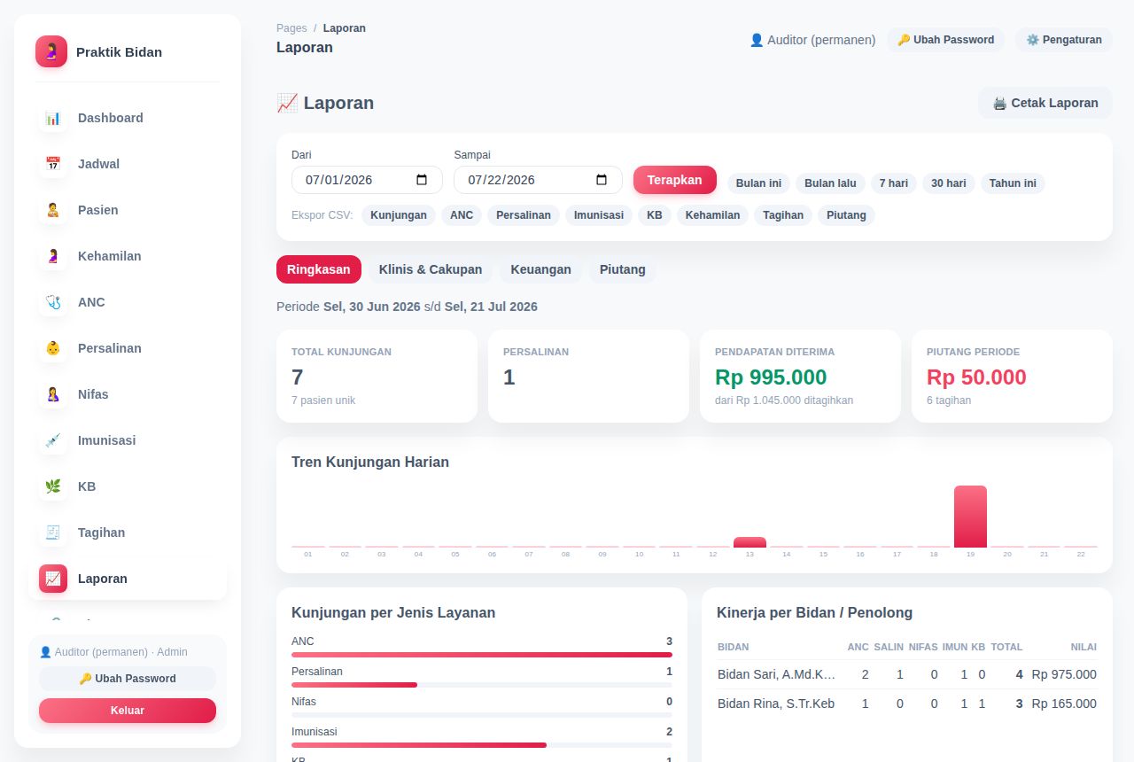The image size is (1134, 762).
Task: Click the Dari date input field
Action: point(367,180)
